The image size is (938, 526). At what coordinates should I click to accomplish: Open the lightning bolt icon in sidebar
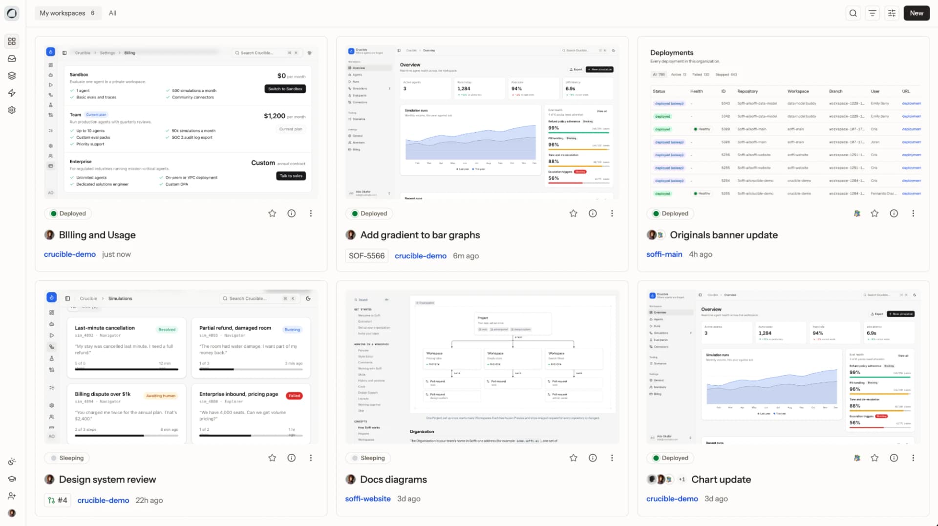[x=12, y=93]
